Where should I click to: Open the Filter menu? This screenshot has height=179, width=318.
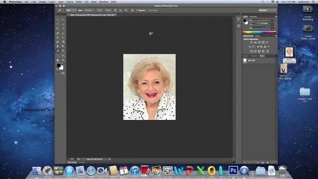click(x=79, y=1)
